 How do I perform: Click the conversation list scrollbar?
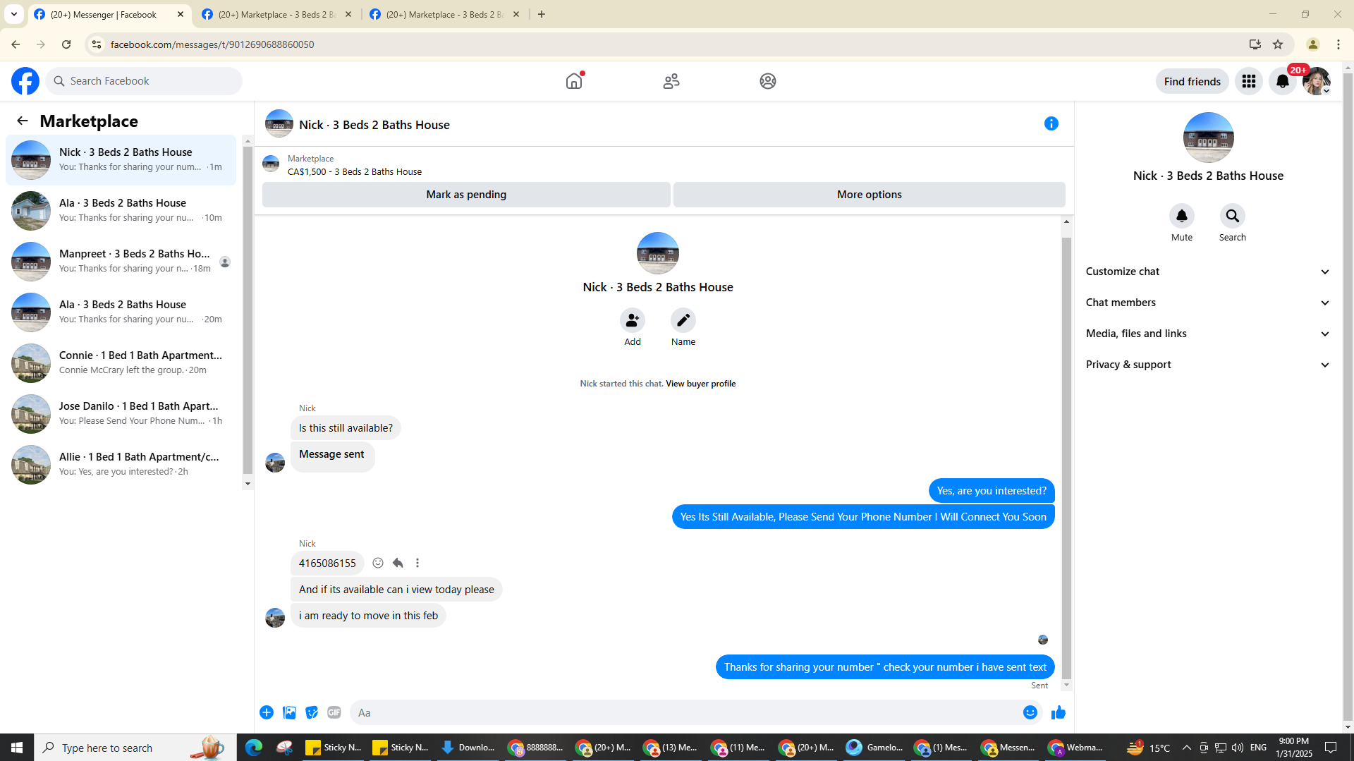pyautogui.click(x=248, y=310)
